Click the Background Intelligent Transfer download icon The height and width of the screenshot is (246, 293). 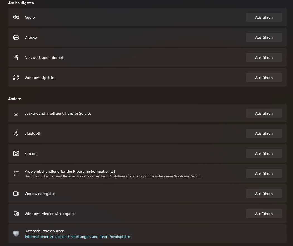point(16,113)
